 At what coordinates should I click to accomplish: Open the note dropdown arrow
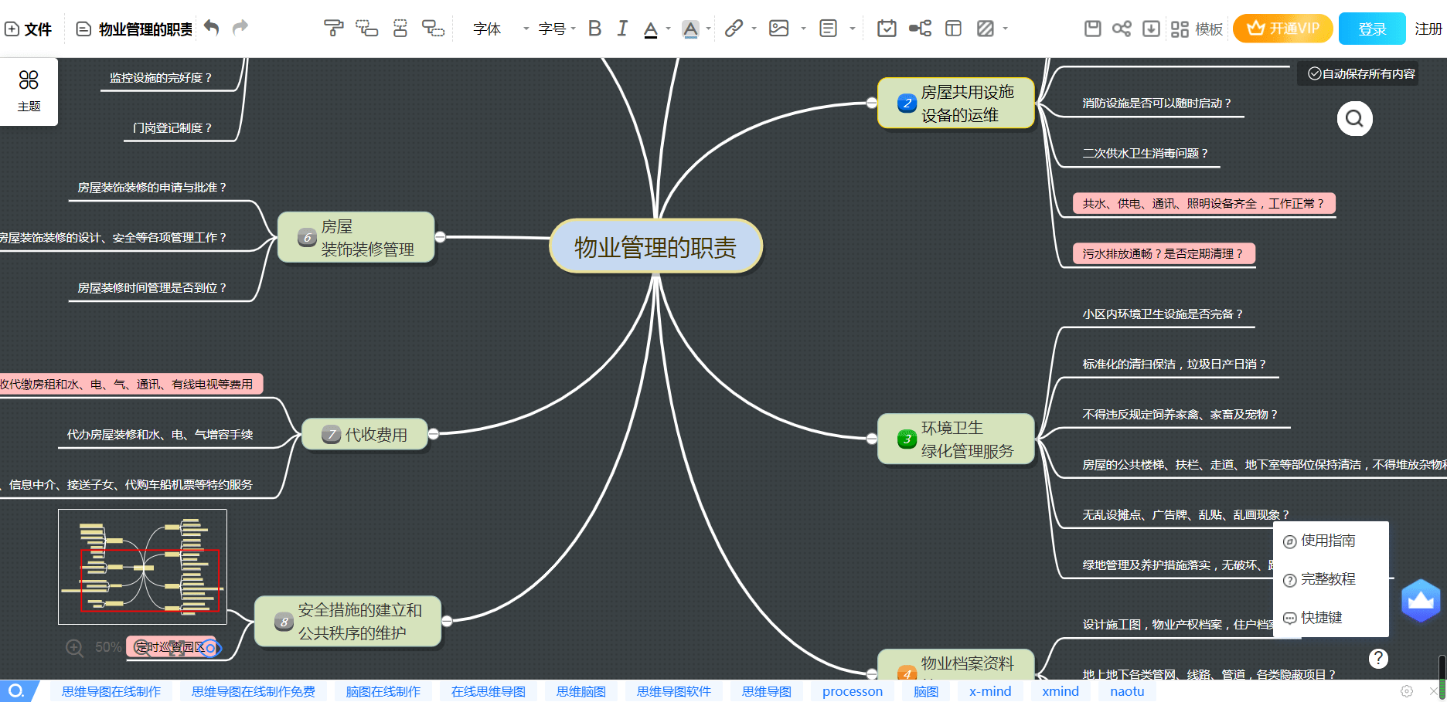[x=852, y=29]
